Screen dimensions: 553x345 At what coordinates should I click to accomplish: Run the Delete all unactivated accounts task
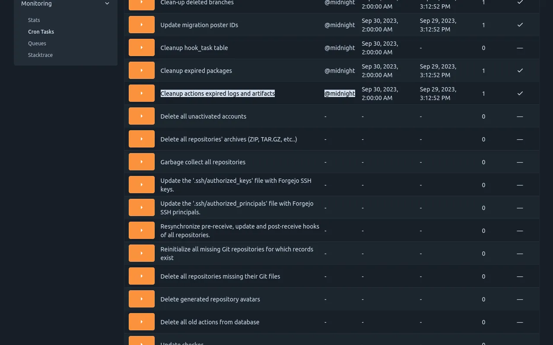click(141, 116)
